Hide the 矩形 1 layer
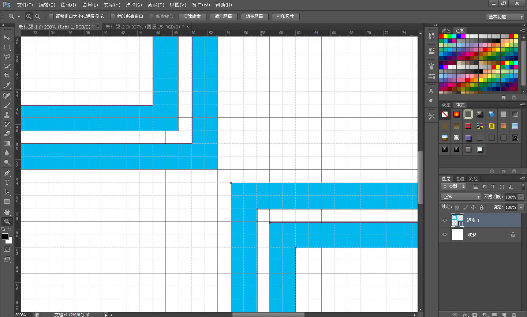This screenshot has width=527, height=317. point(445,220)
